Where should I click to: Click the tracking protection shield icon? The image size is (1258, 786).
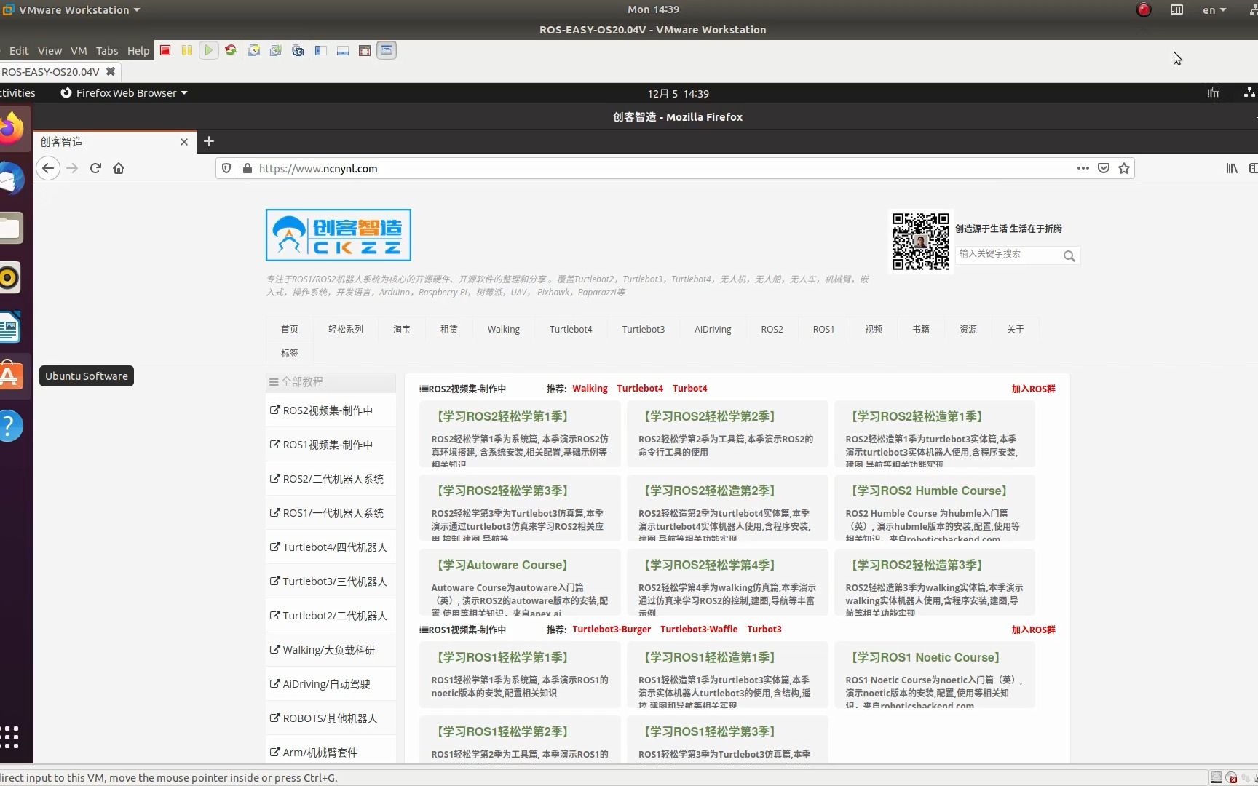tap(226, 168)
